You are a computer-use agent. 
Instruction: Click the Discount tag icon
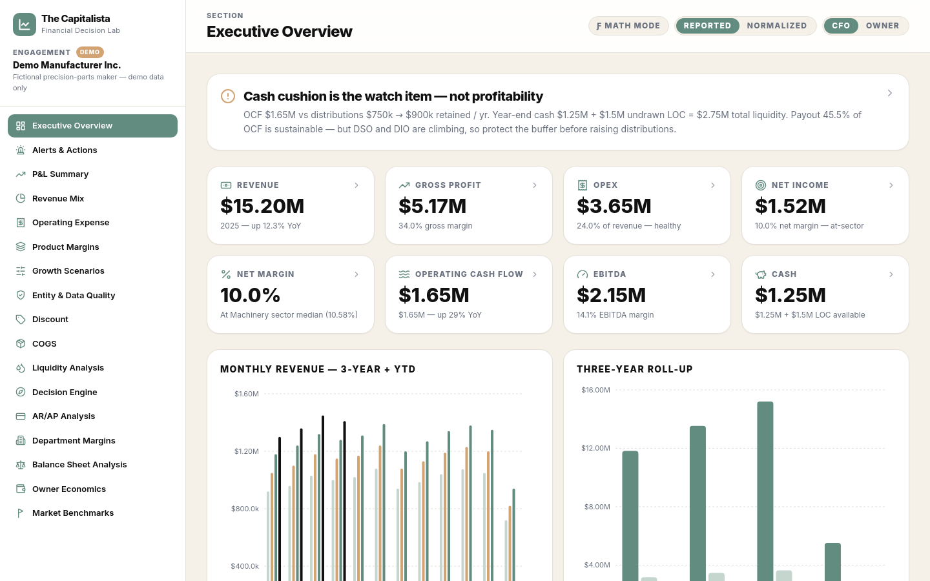(x=21, y=320)
